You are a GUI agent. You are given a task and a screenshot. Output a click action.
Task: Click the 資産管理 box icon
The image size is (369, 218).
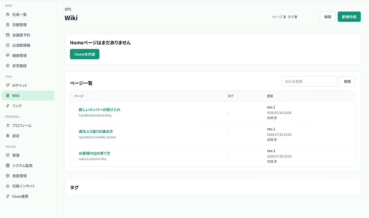pyautogui.click(x=8, y=176)
